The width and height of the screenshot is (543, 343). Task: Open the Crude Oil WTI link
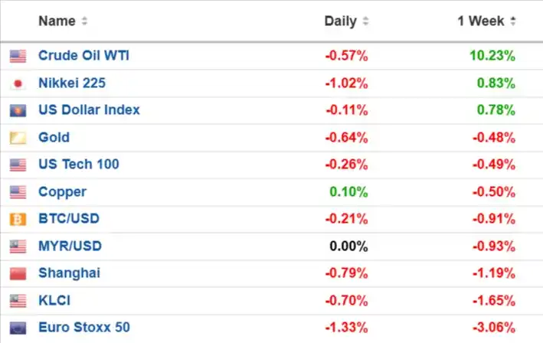click(83, 55)
